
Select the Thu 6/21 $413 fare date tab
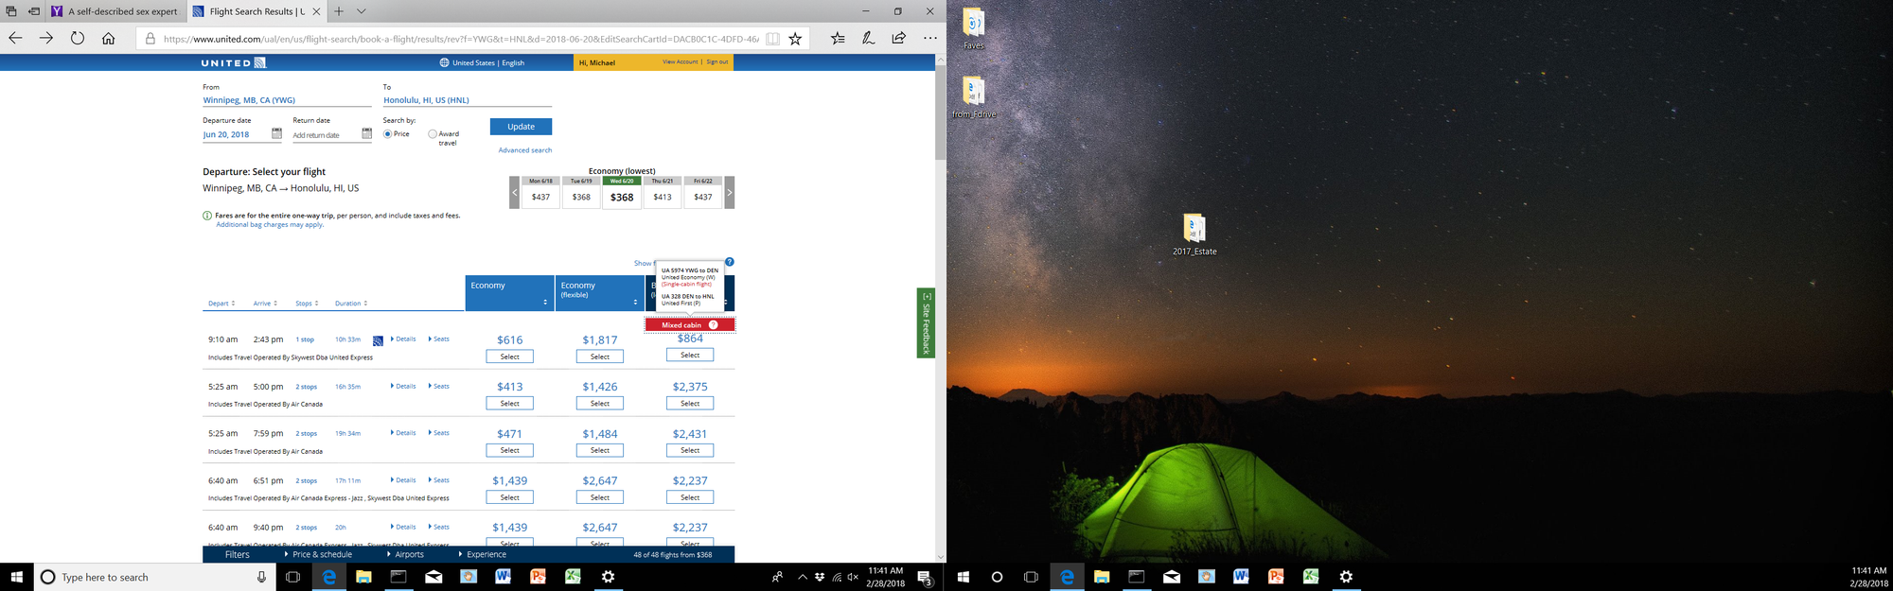(x=663, y=193)
